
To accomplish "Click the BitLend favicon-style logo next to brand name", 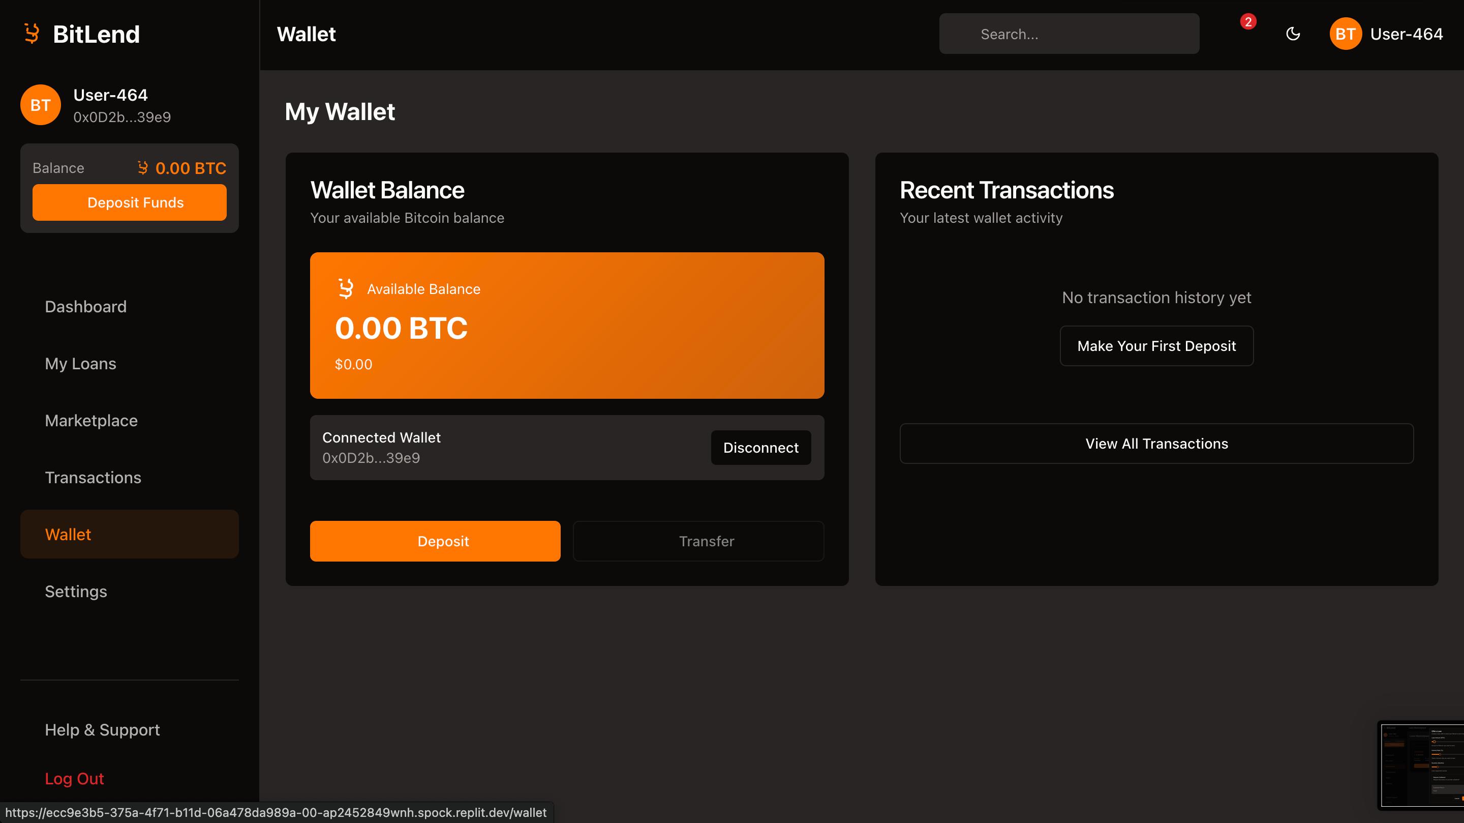I will click(x=33, y=33).
